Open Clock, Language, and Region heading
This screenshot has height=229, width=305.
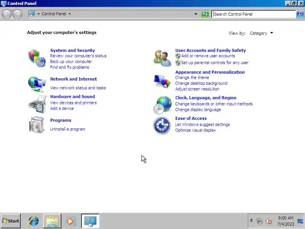(206, 98)
